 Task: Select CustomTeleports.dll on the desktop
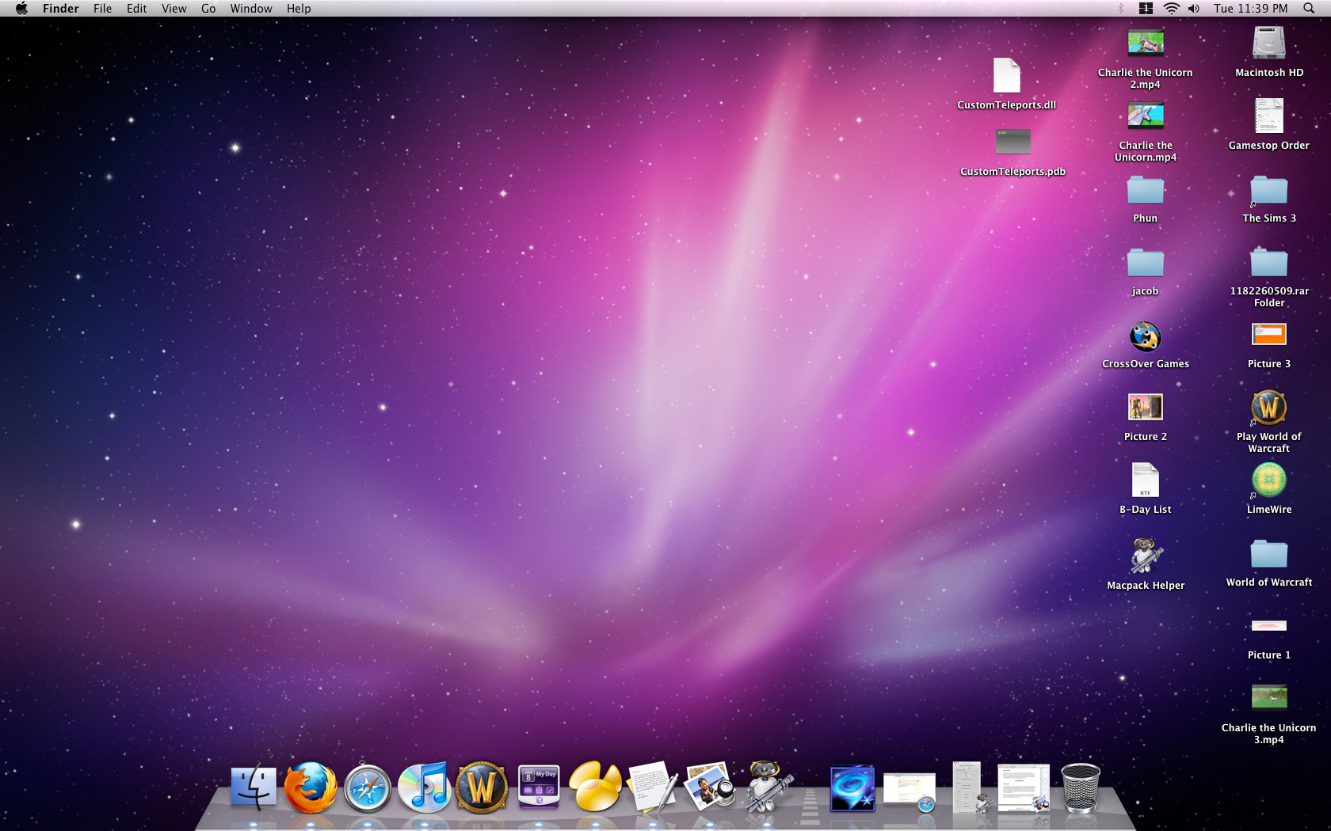tap(1007, 75)
